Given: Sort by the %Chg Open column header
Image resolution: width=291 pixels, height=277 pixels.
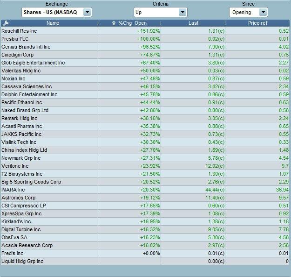Looking at the screenshot, I should tap(133, 23).
